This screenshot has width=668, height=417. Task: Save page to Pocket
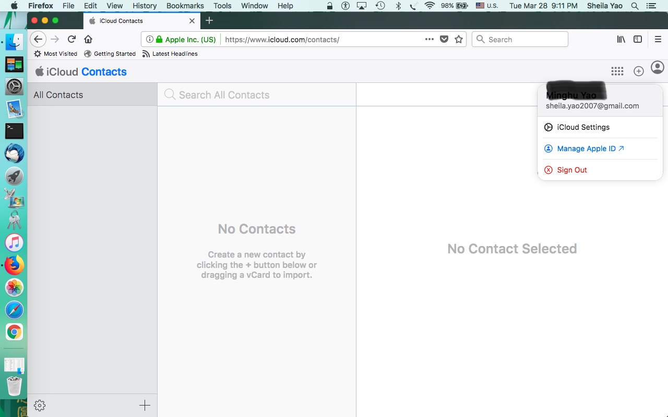444,39
